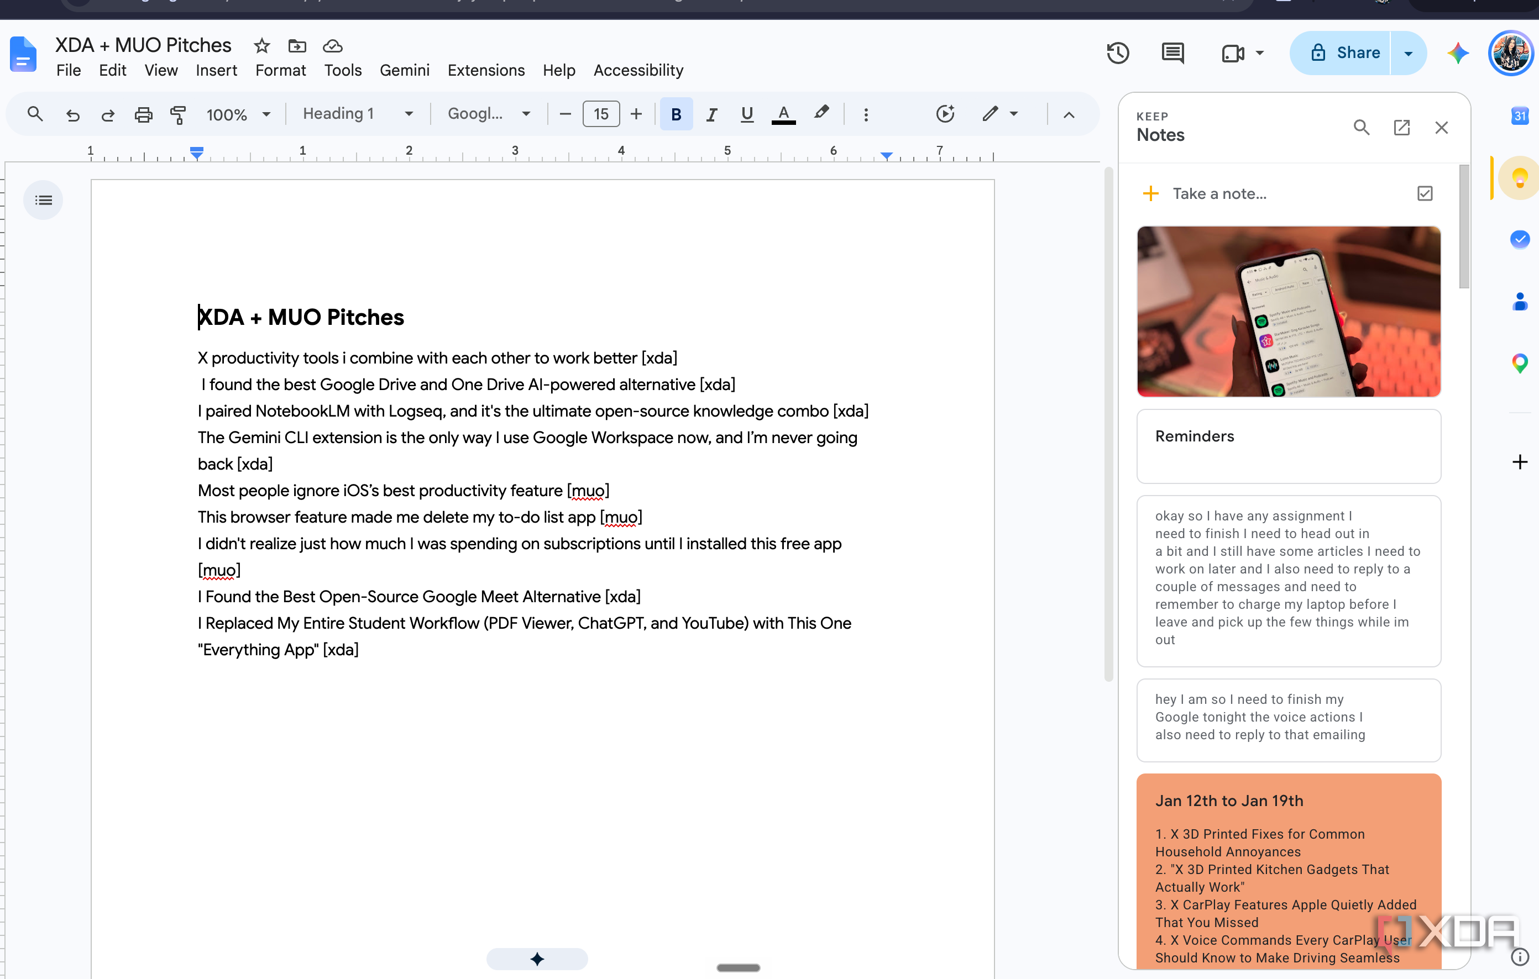Open the text color picker
Screen dimensions: 1539x979
[x=783, y=114]
